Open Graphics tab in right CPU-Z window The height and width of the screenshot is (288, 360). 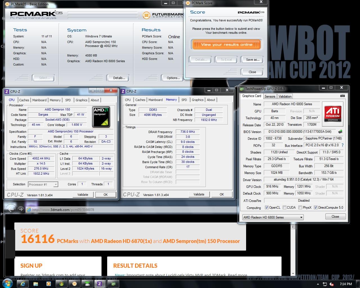(x=198, y=100)
